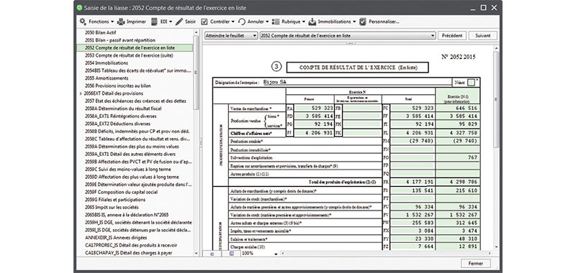This screenshot has width=576, height=273.
Task: Click the EDI document icon
Action: pos(154,22)
